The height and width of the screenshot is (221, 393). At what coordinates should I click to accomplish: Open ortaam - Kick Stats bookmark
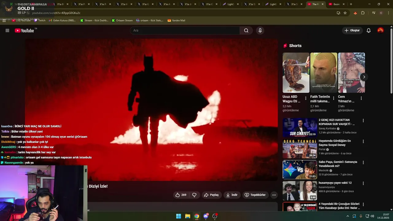pyautogui.click(x=150, y=21)
